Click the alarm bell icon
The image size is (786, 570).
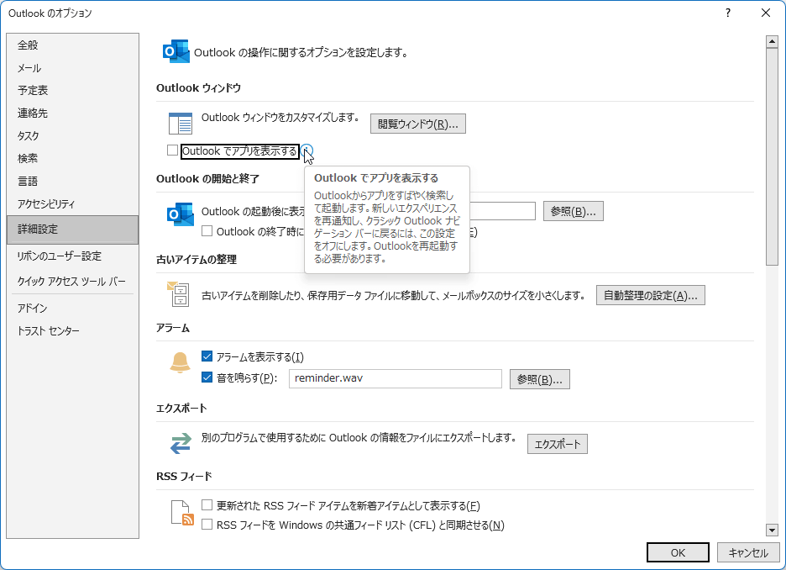point(181,362)
